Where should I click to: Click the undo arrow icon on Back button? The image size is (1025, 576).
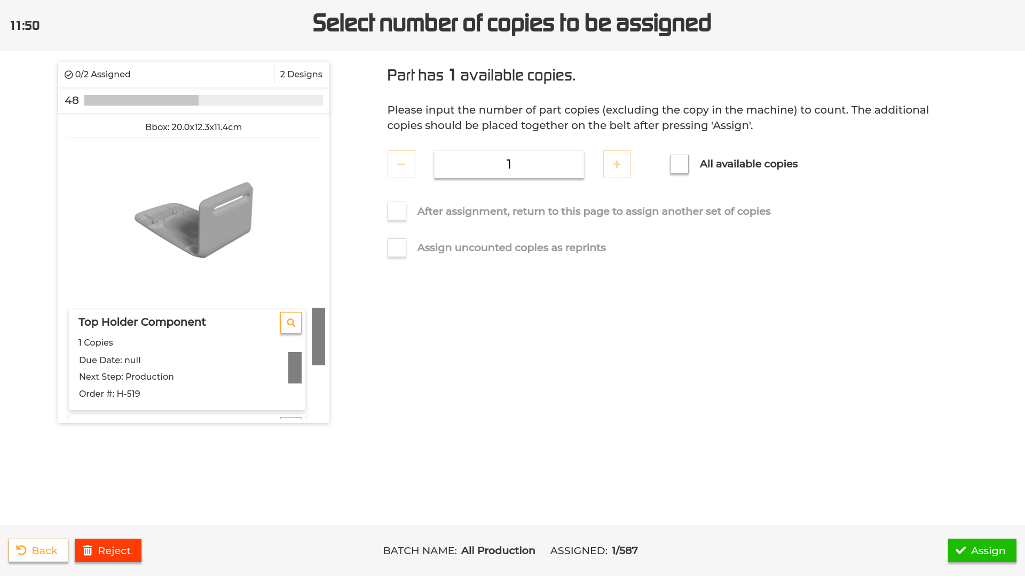coord(22,550)
